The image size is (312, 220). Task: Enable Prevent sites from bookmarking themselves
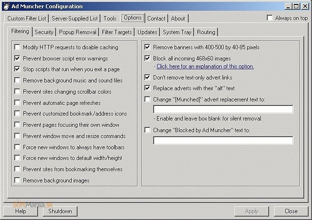tap(18, 169)
